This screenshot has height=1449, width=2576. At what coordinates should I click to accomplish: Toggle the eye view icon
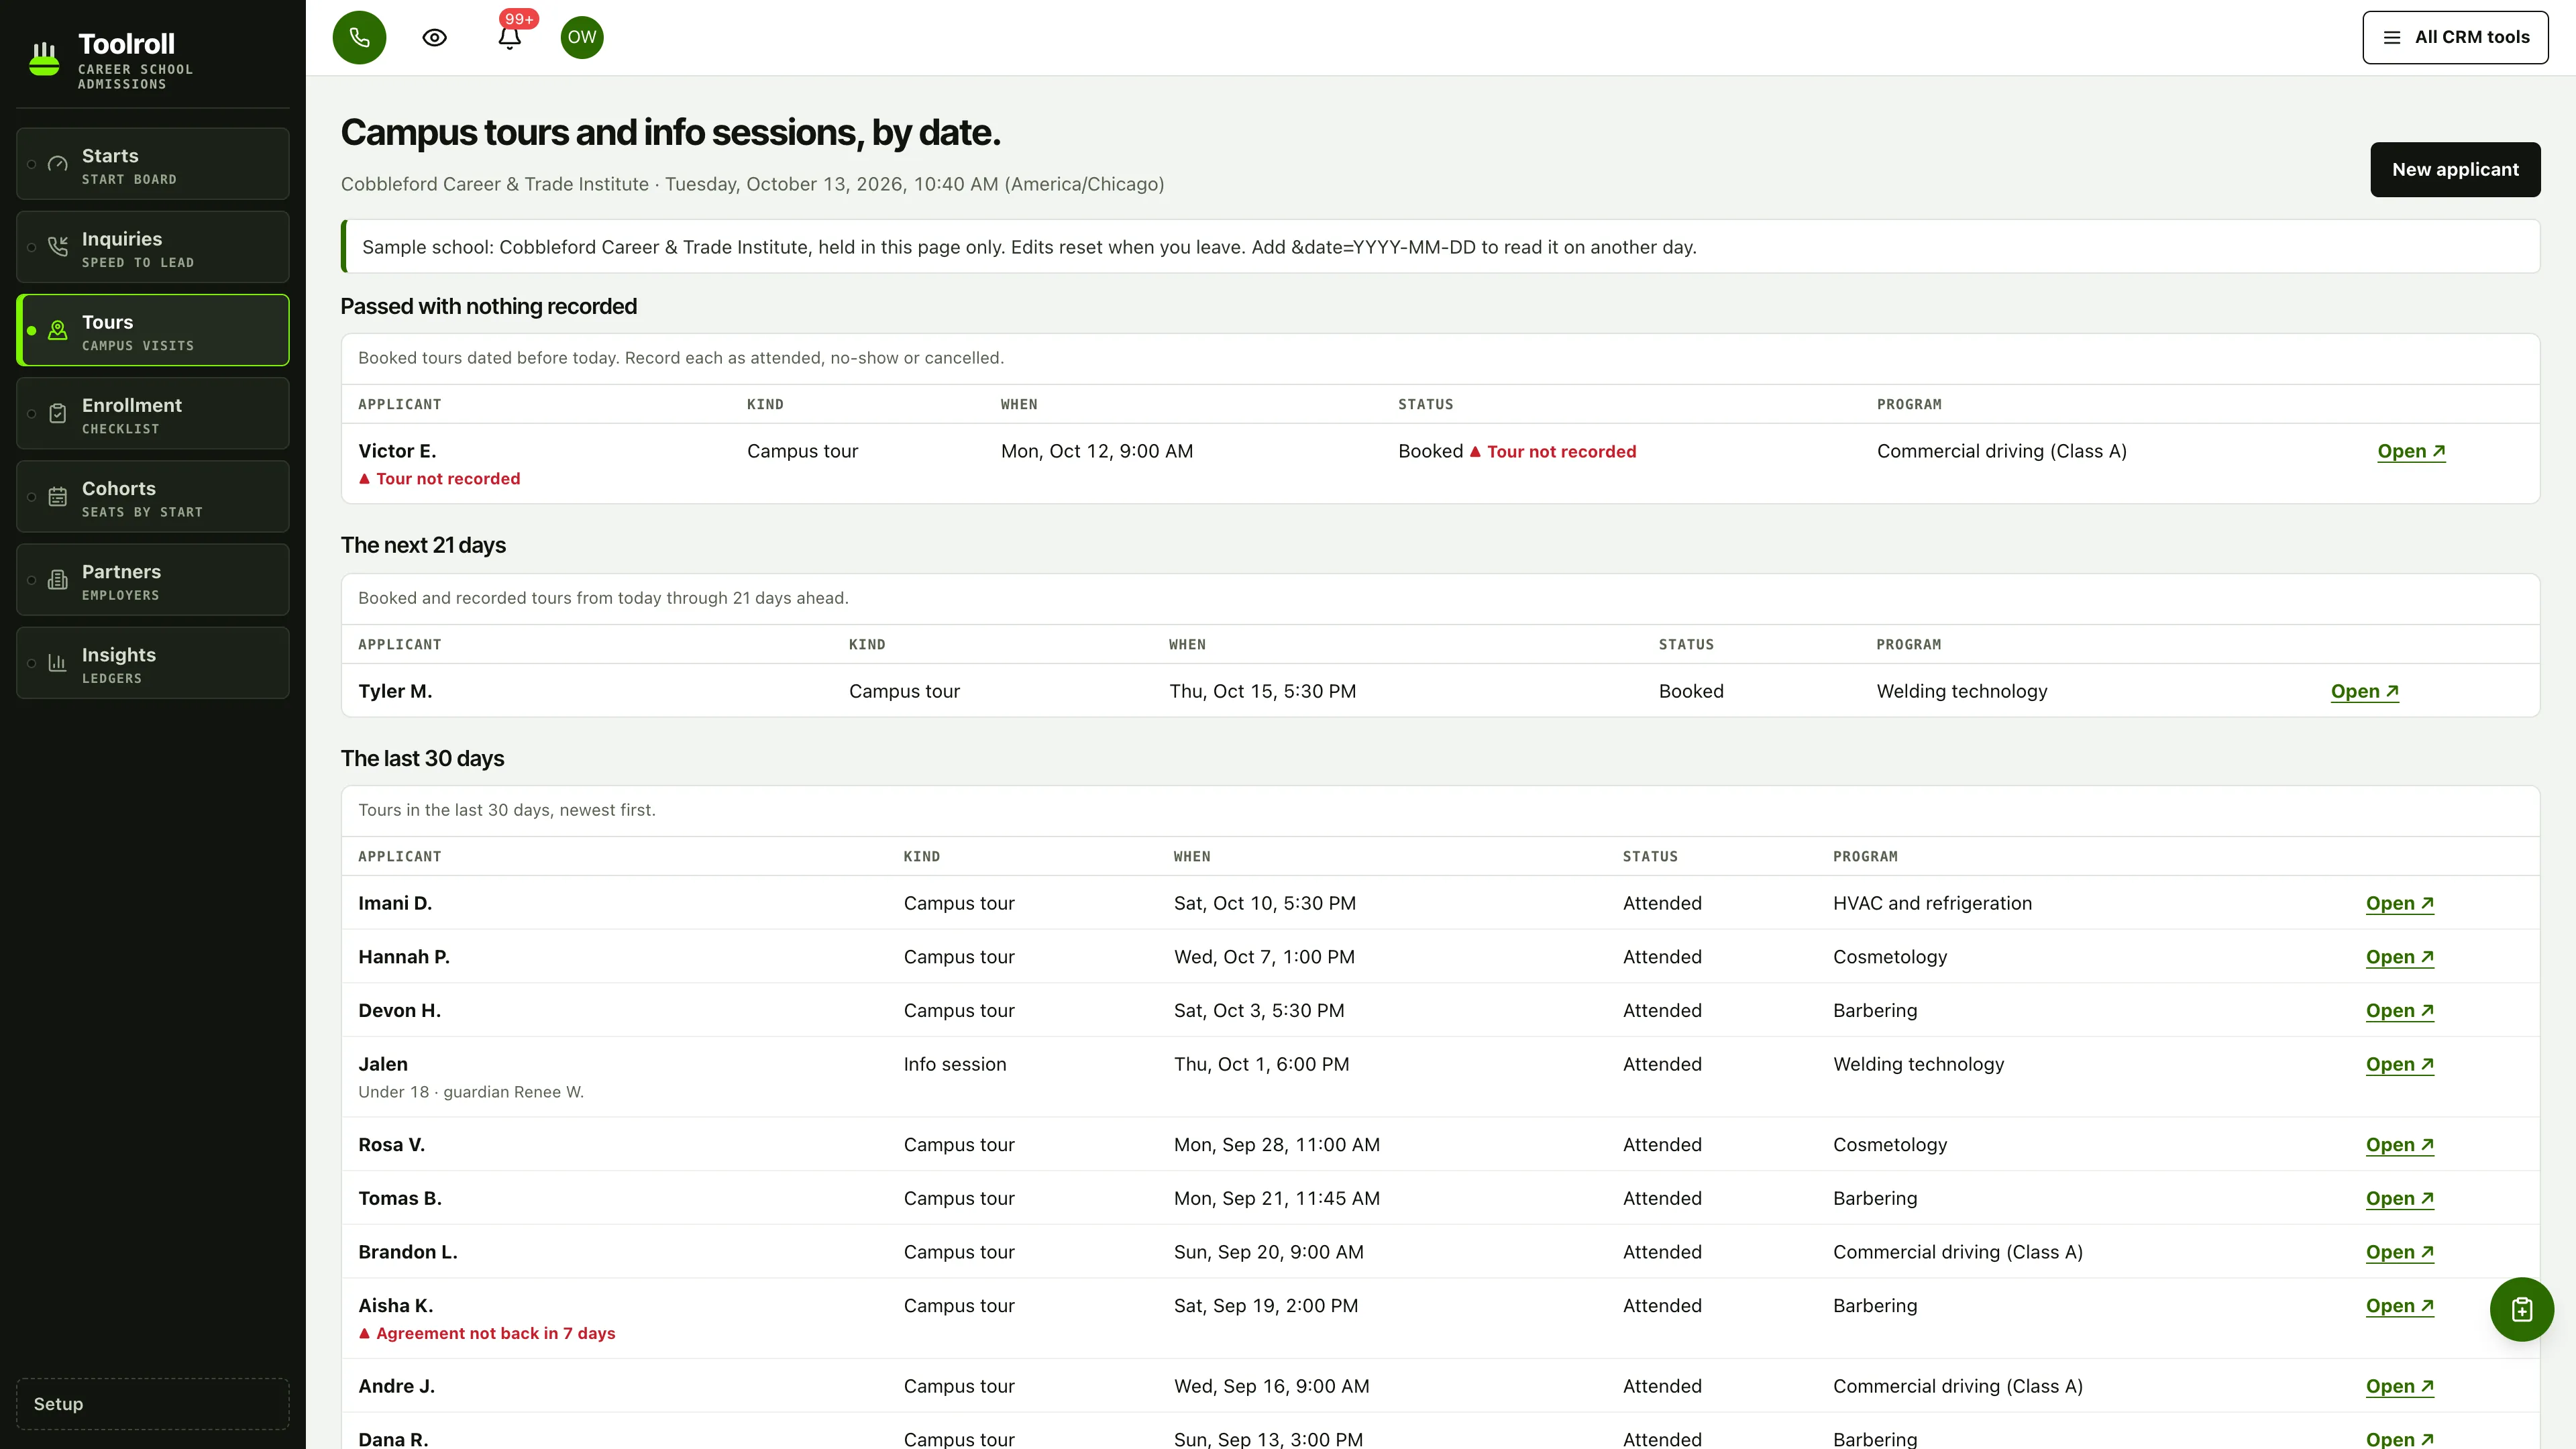434,37
